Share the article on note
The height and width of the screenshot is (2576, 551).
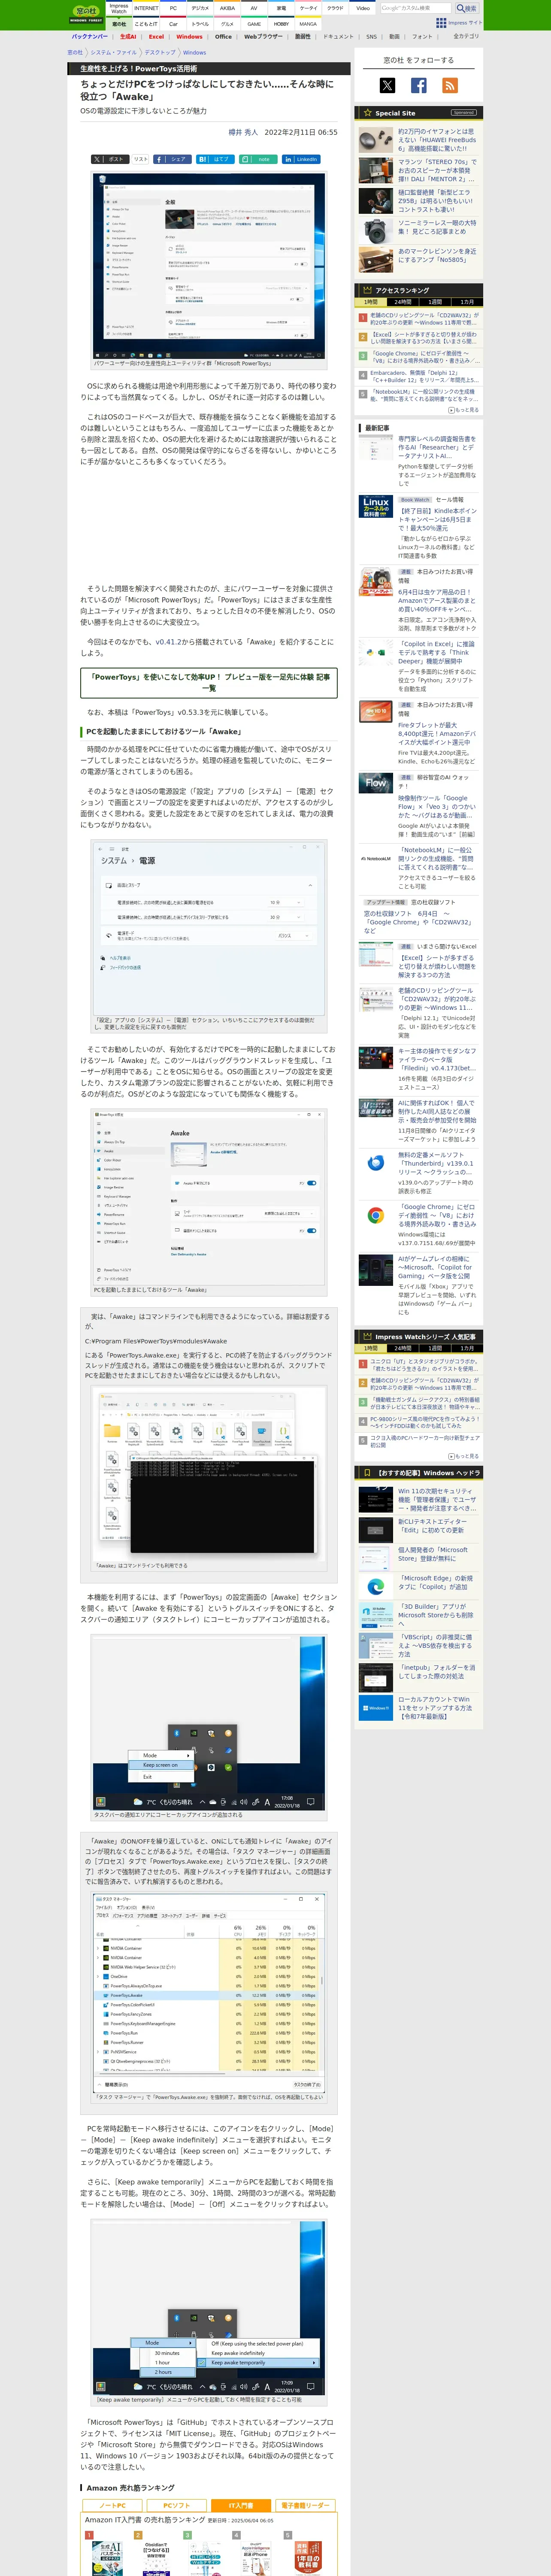[x=257, y=159]
